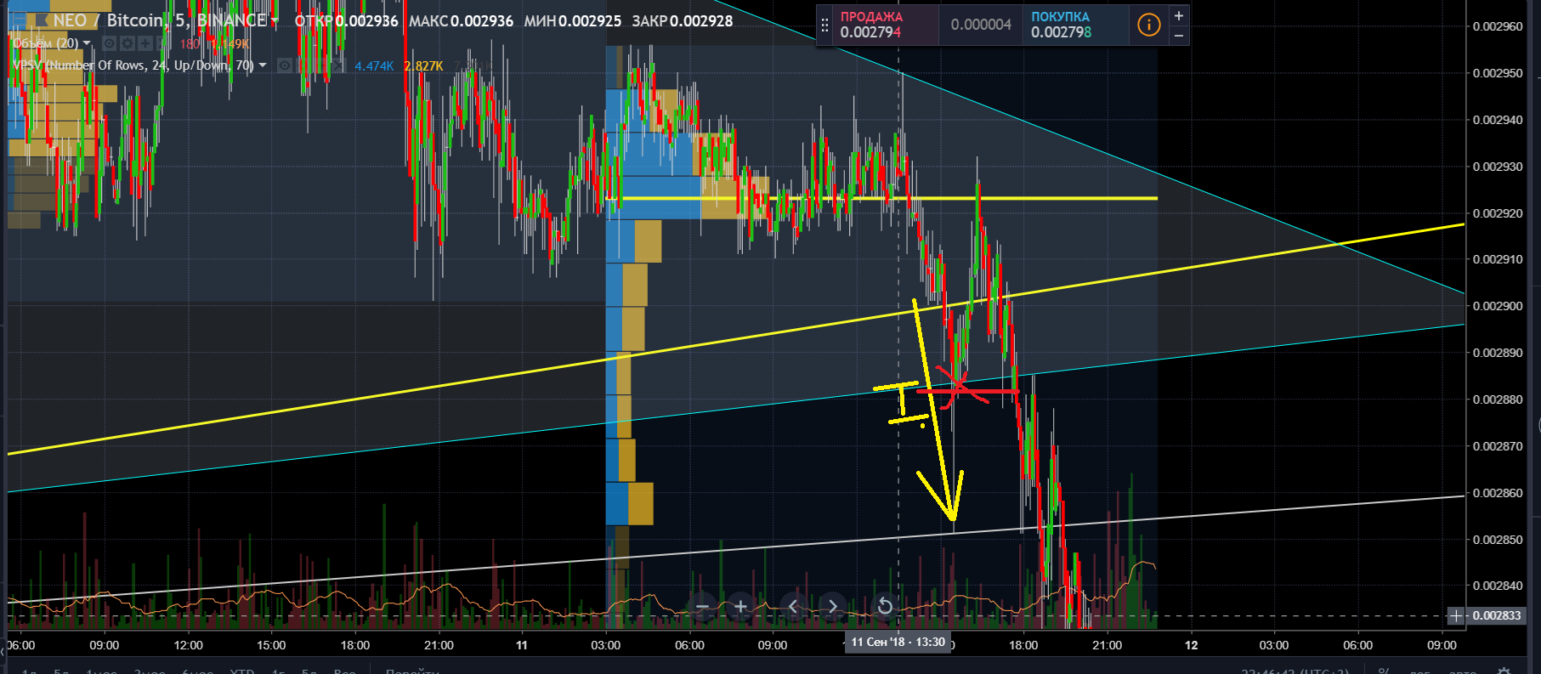This screenshot has height=674, width=1541.
Task: Click the ПОКУПКА buy button at 0.002798
Action: click(x=1076, y=25)
